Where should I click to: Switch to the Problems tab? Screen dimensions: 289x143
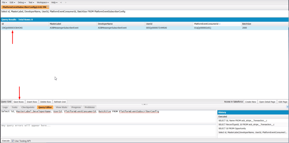tap(89, 107)
